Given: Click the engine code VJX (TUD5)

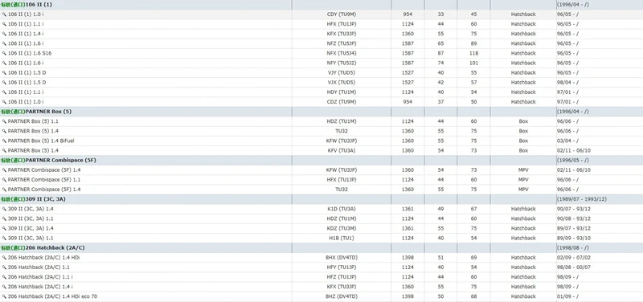Looking at the screenshot, I should tap(341, 83).
